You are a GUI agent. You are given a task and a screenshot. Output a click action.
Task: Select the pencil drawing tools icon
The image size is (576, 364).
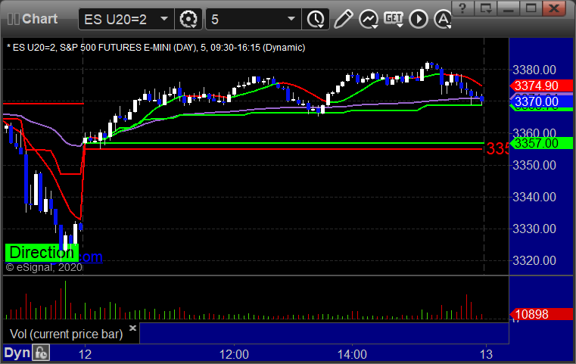[x=343, y=19]
